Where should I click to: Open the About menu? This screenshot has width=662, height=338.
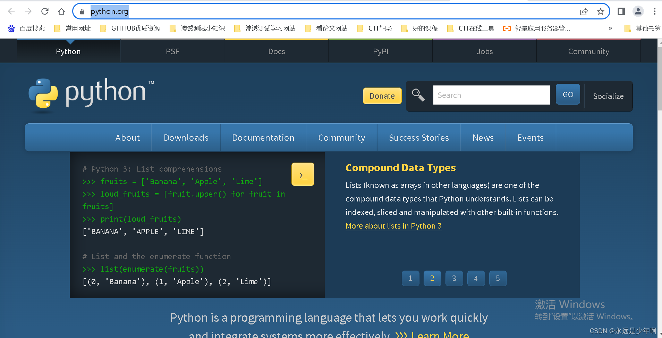128,138
